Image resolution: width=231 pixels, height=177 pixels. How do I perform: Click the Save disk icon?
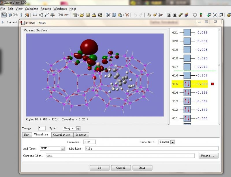tap(88, 15)
